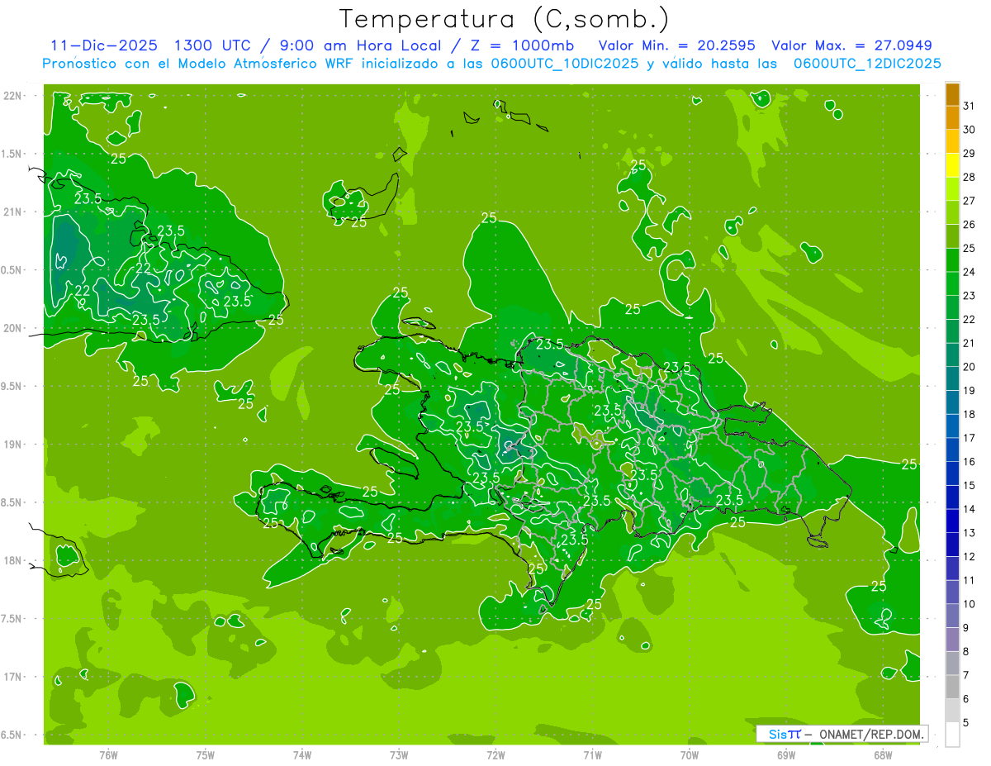Click the 'Valor Max. = 27.0949' value
Screen dimensions: 991x766
point(851,45)
